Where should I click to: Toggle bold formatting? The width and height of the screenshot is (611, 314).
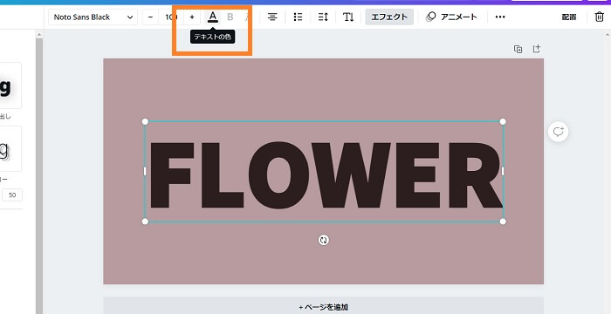click(x=230, y=17)
